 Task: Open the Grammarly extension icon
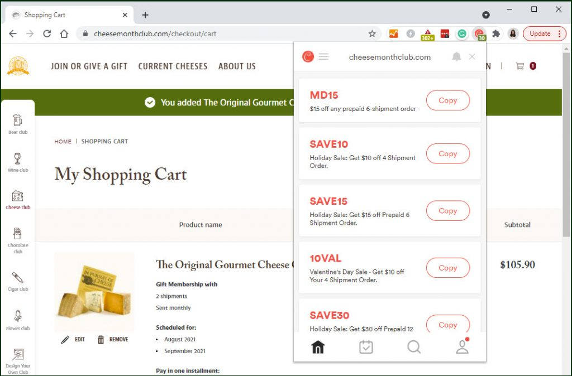coord(462,34)
